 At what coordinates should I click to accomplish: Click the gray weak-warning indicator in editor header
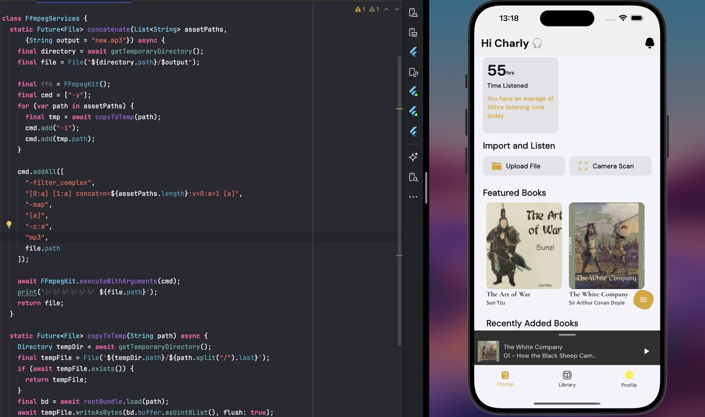[x=374, y=9]
